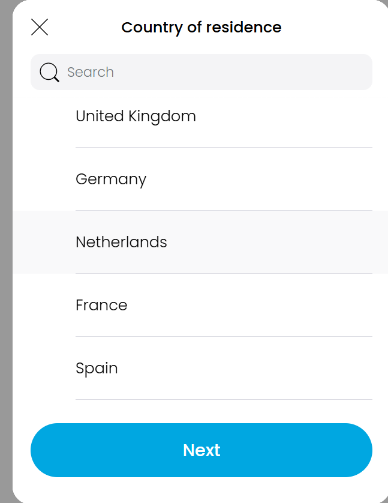The image size is (388, 503).
Task: Select United Kingdom from the country list
Action: (136, 116)
